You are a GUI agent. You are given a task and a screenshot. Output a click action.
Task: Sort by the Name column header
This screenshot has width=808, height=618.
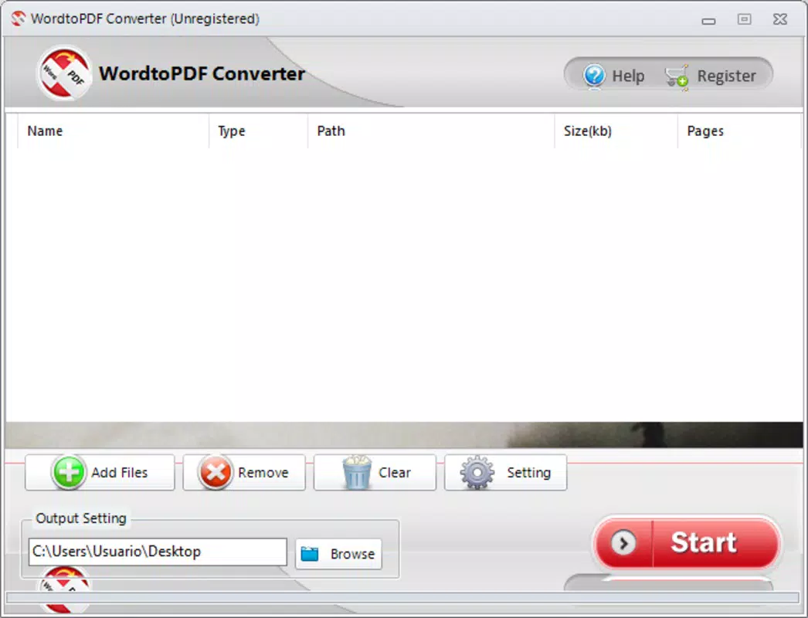[114, 131]
